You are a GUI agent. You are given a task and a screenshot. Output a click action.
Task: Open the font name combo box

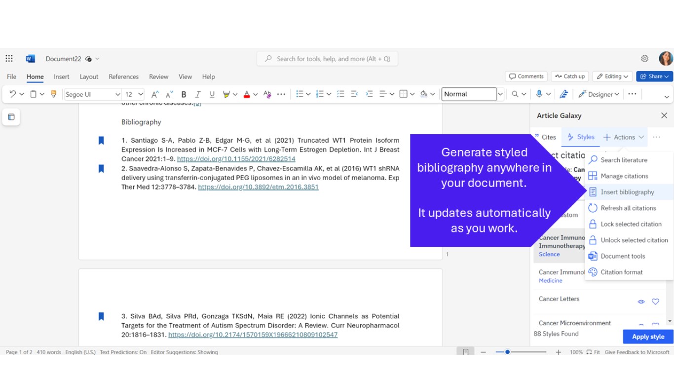[93, 94]
